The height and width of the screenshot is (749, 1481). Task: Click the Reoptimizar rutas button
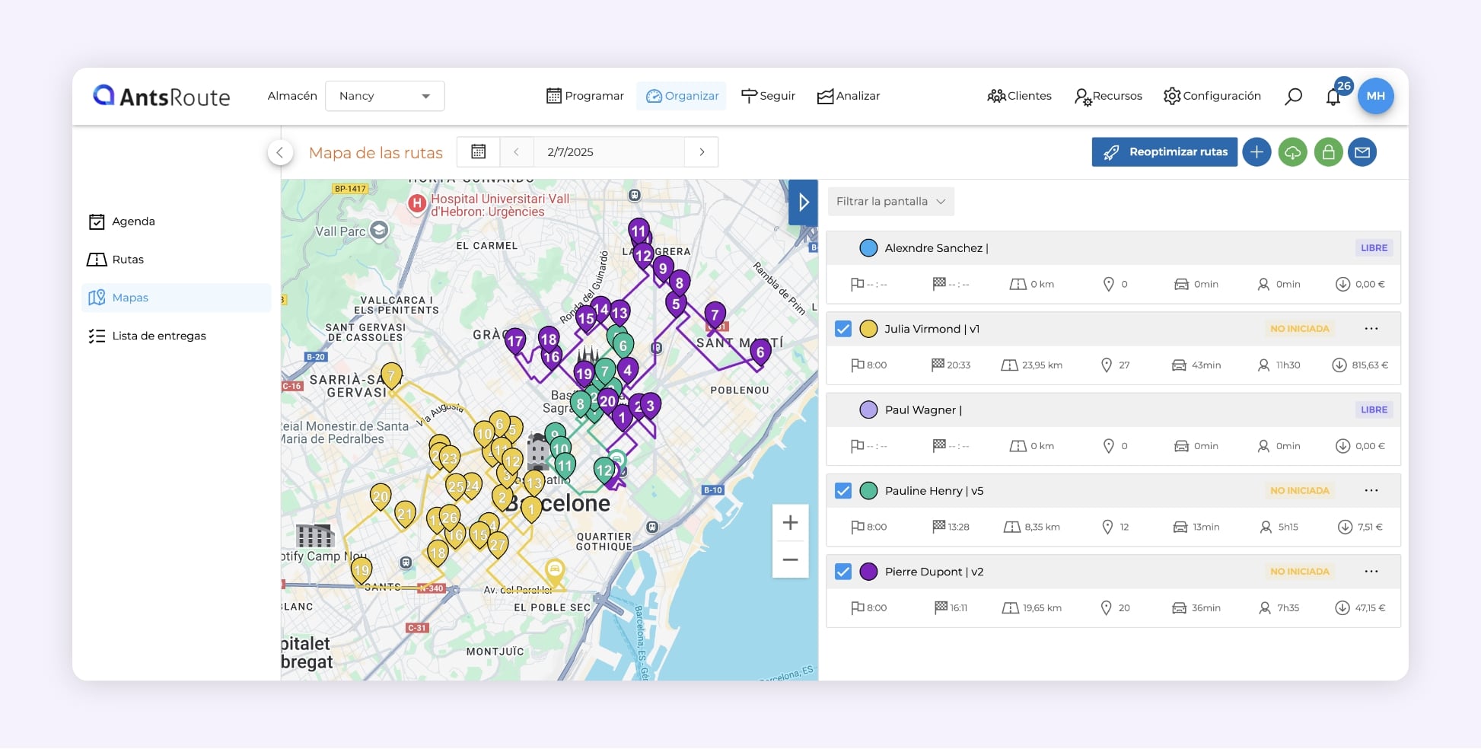click(1164, 152)
